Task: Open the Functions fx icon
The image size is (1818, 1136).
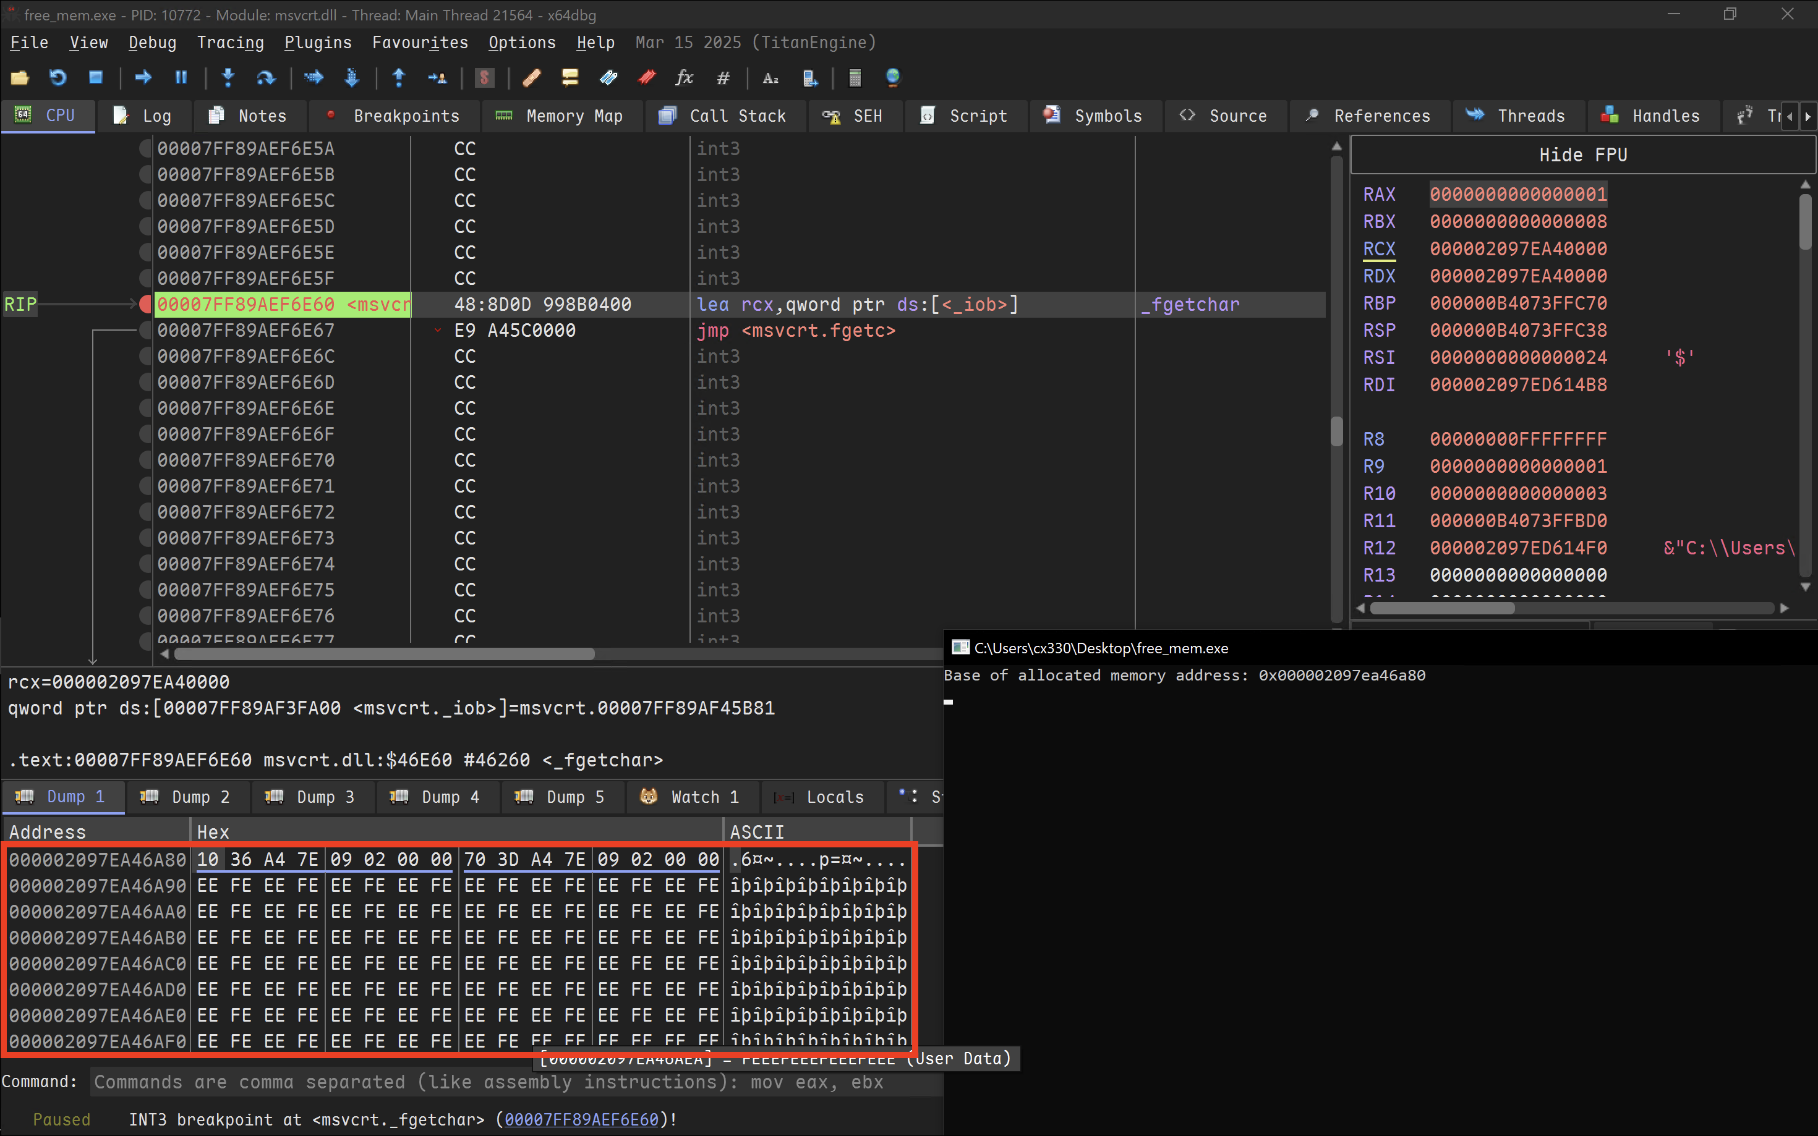Action: coord(684,77)
